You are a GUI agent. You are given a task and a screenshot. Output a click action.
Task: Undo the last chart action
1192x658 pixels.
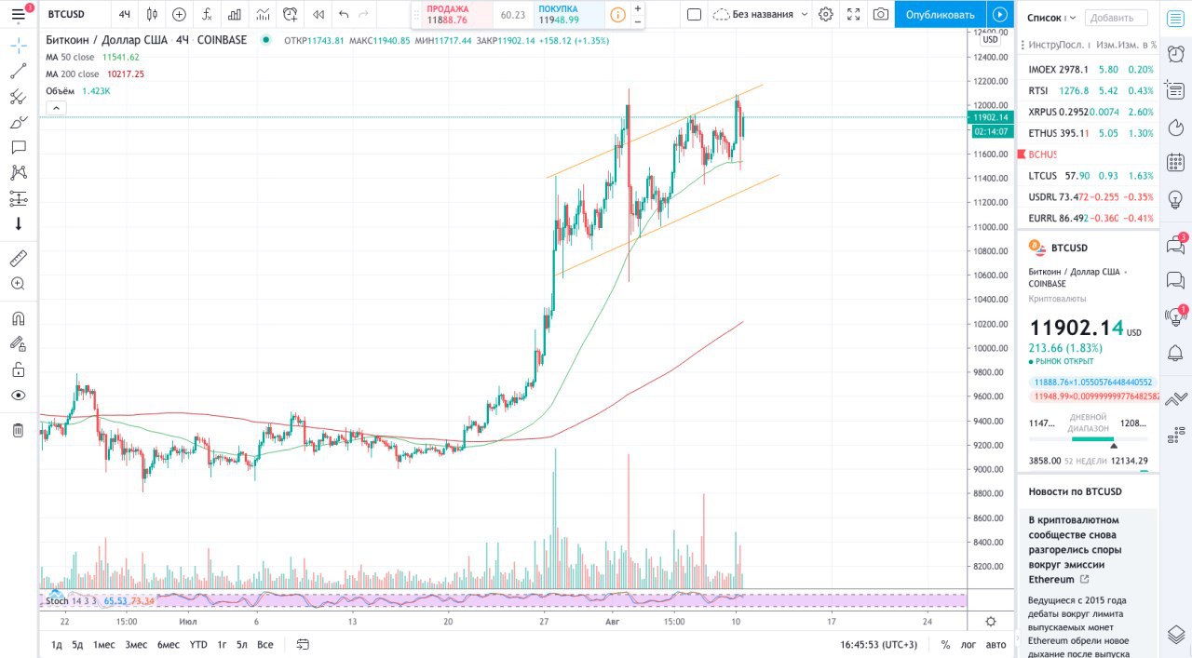click(345, 14)
